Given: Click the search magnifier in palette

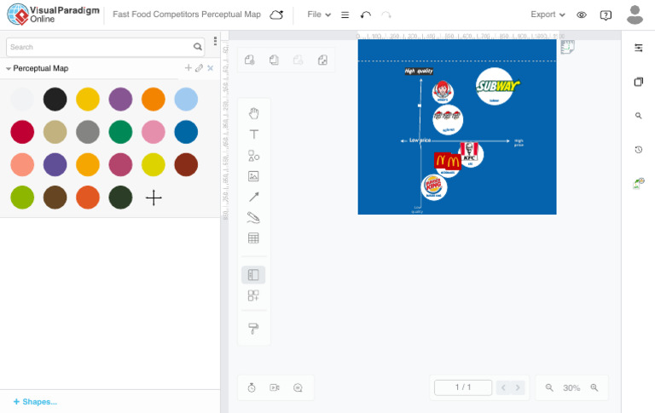Looking at the screenshot, I should 198,47.
